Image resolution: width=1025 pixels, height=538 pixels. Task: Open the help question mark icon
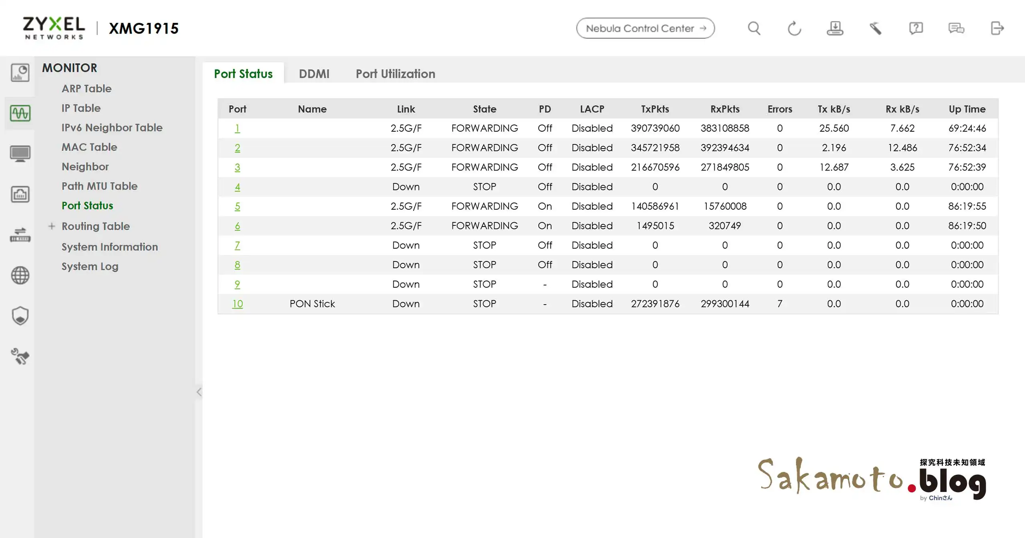tap(916, 28)
